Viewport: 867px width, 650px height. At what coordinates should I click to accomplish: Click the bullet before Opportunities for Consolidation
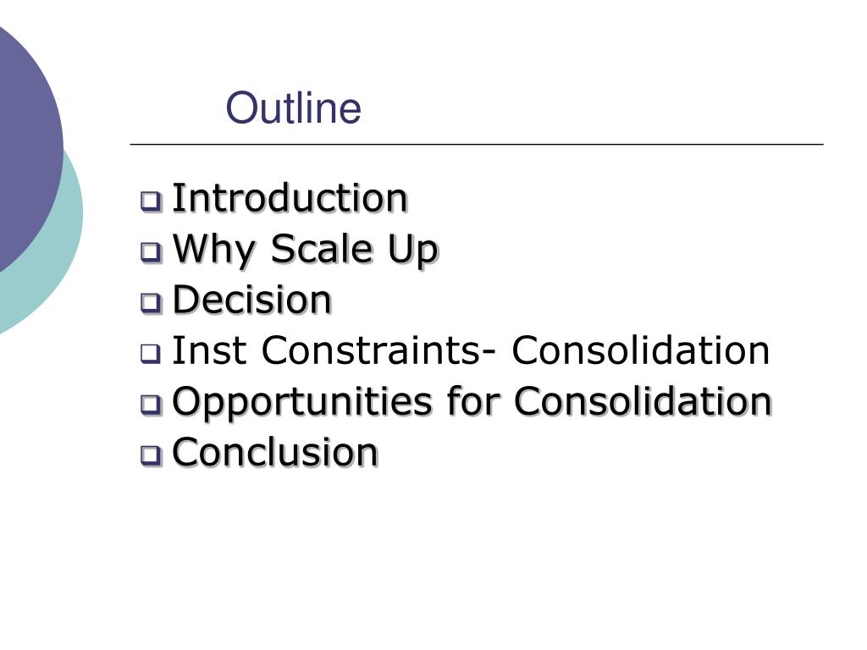pos(151,405)
